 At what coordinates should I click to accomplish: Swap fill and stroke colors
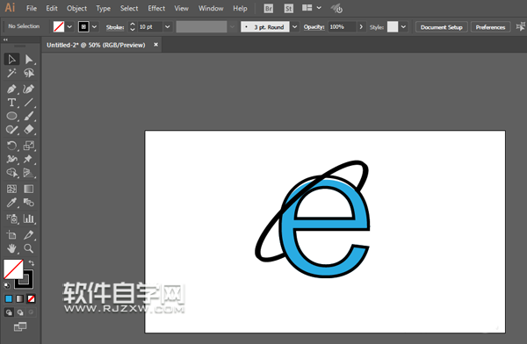coord(32,263)
